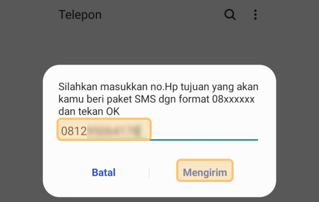Click the divider between Batal and Mengirim
Screen dimensions: 319x202
pyautogui.click(x=149, y=172)
